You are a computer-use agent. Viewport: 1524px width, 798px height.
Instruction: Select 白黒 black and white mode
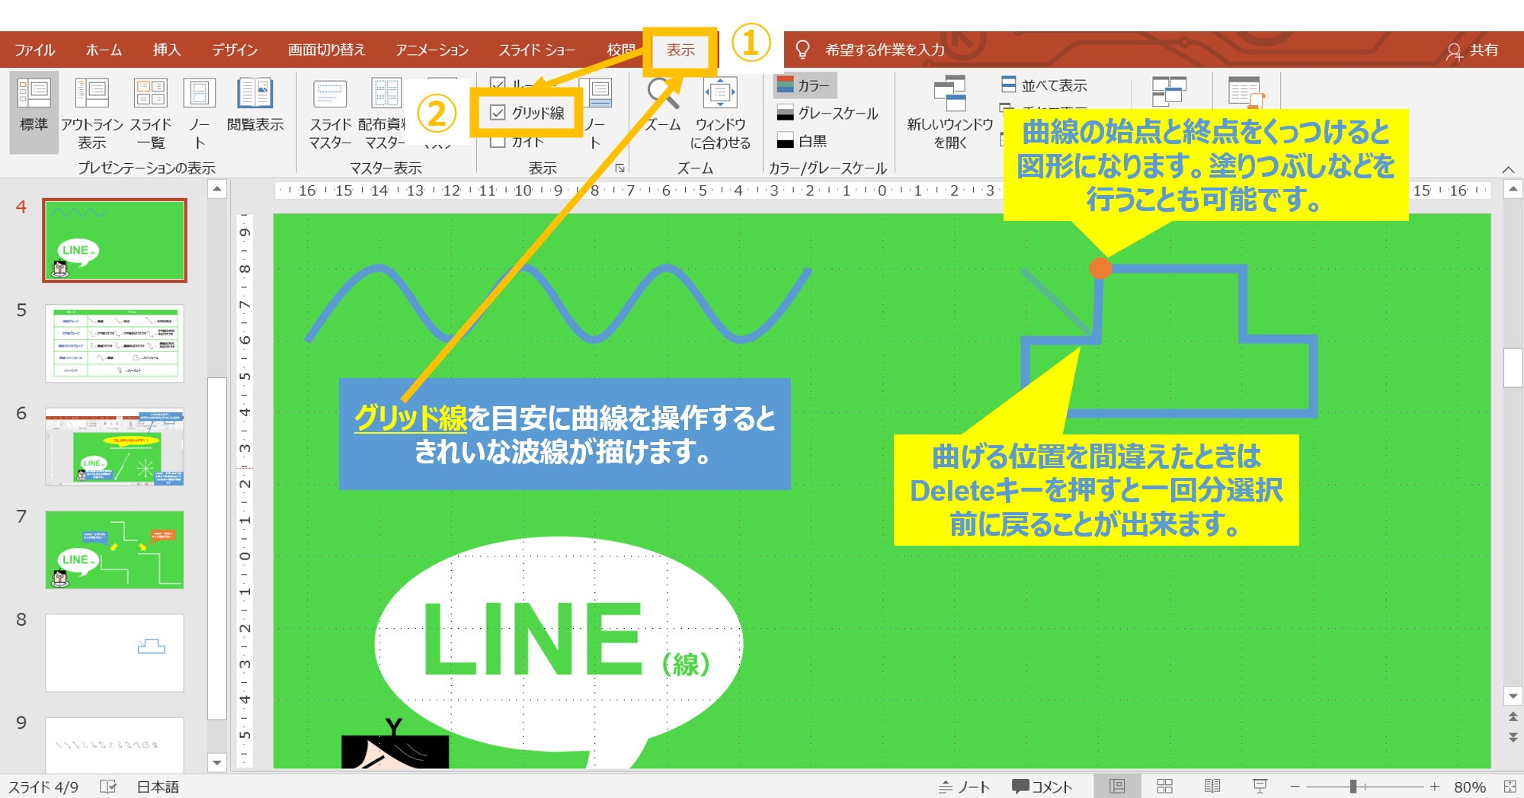[802, 140]
